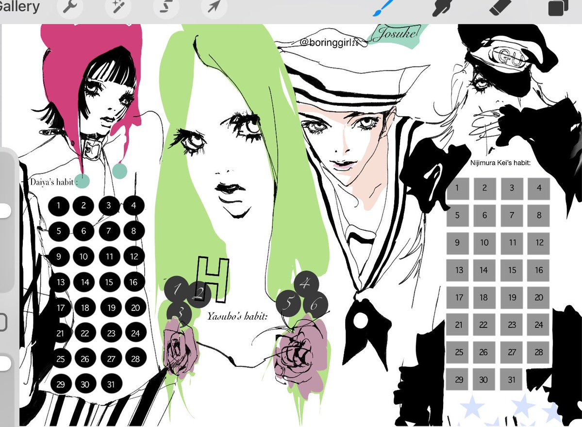Tap square 9 in Nijimura Kei's tracker
Viewport: 582px width, 427px height.
457,242
